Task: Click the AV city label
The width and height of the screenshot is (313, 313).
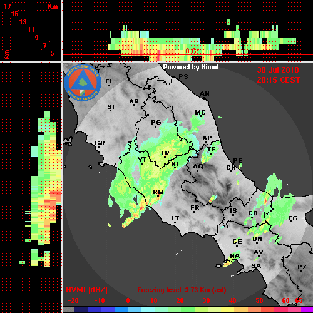Action: pyautogui.click(x=259, y=252)
